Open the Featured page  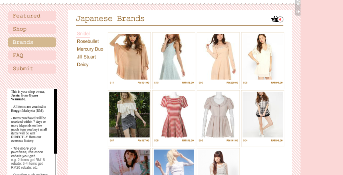[32, 16]
